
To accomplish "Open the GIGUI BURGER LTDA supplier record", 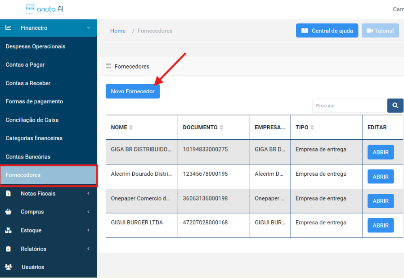I will (x=380, y=225).
